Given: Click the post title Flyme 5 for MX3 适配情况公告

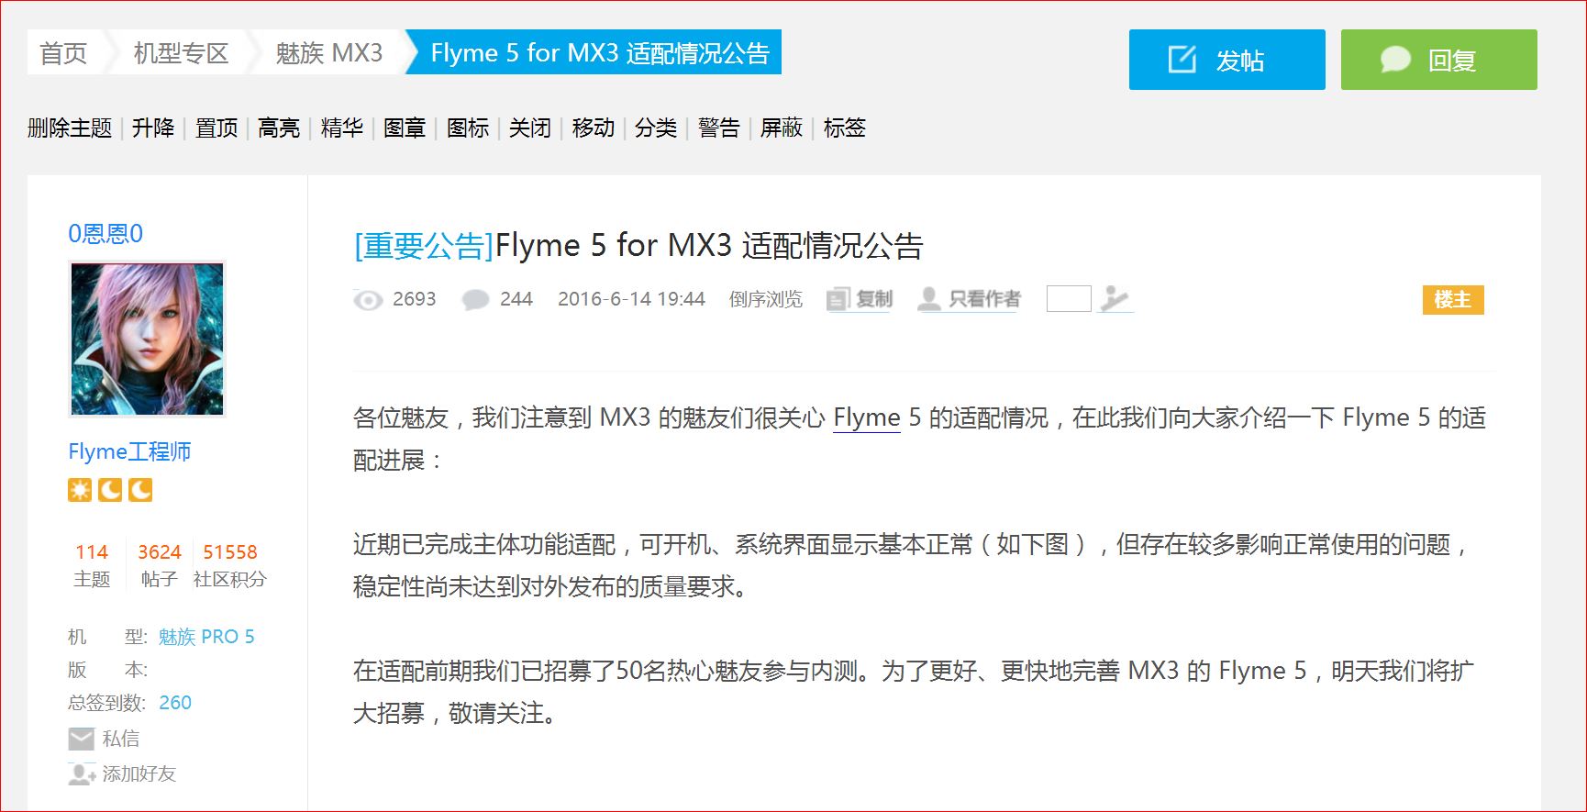Looking at the screenshot, I should (709, 246).
